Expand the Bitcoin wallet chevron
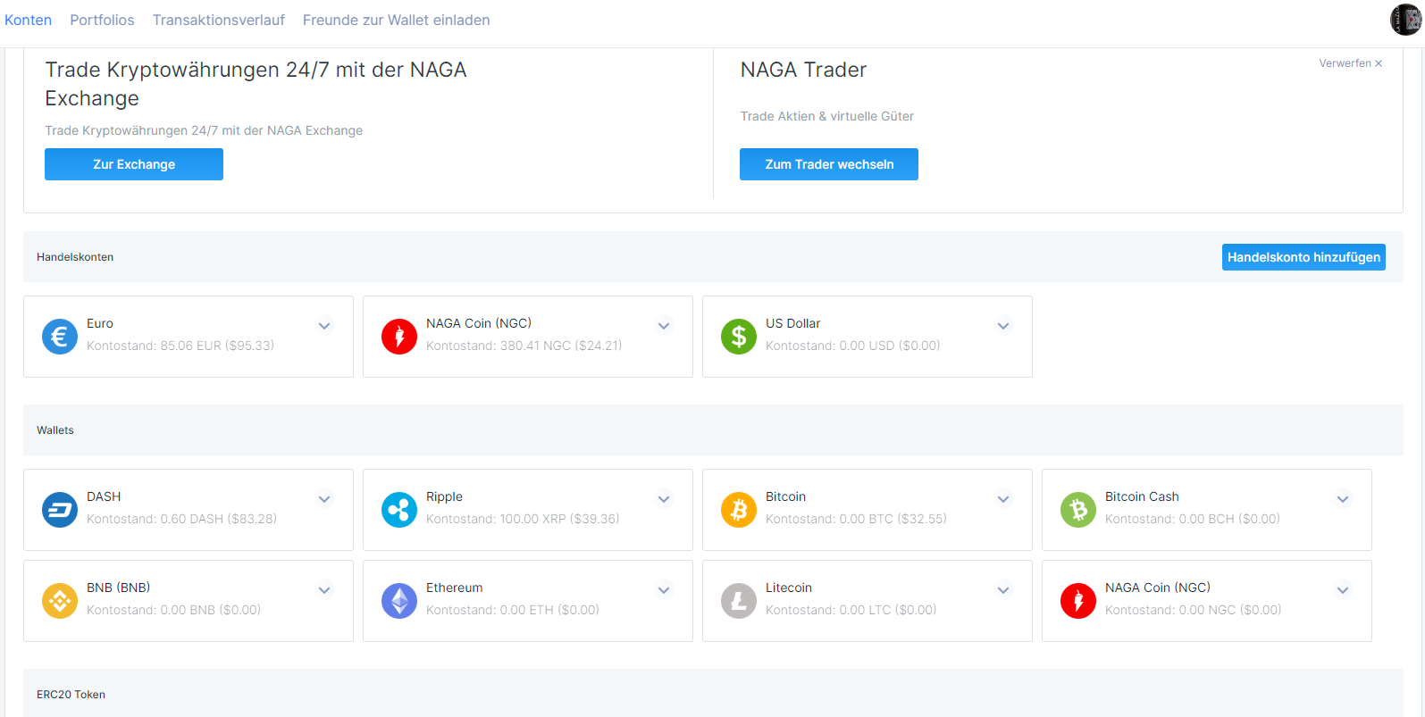 (x=1004, y=499)
